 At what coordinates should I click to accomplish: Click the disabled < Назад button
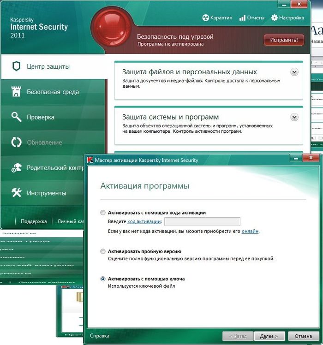coord(238,336)
